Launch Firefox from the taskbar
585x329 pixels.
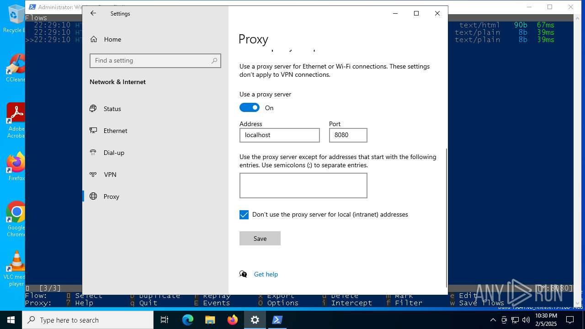233,320
